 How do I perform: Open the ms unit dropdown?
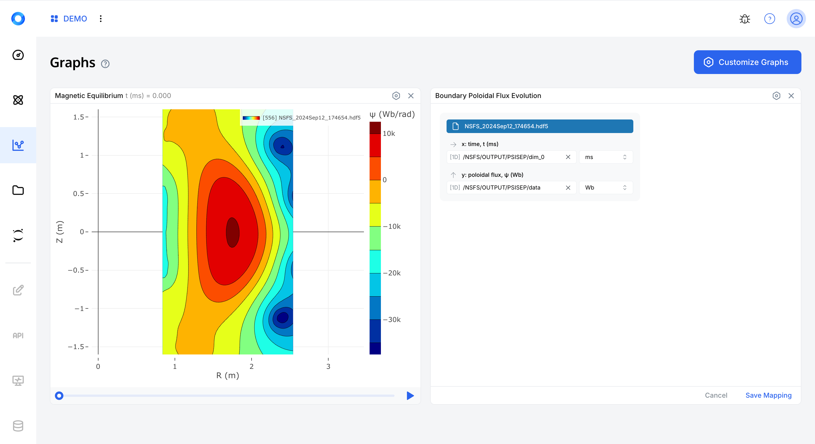pyautogui.click(x=606, y=157)
